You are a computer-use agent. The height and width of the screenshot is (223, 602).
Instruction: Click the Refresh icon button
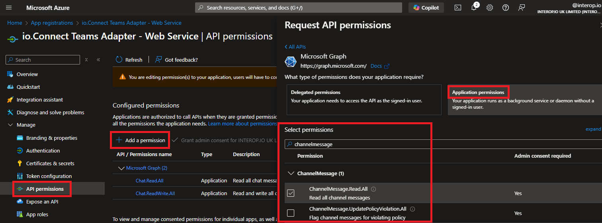point(119,60)
